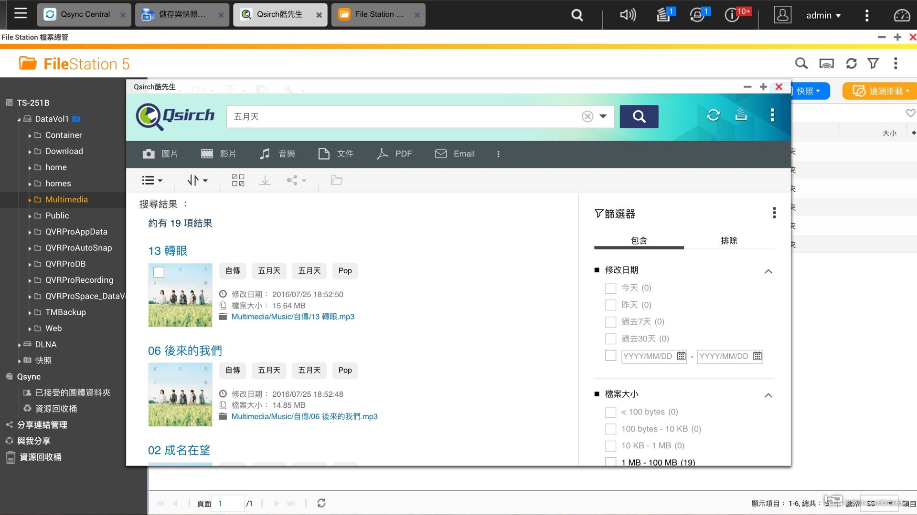Enable 今天 (Today) date filter checkbox
The height and width of the screenshot is (515, 917).
coord(610,288)
